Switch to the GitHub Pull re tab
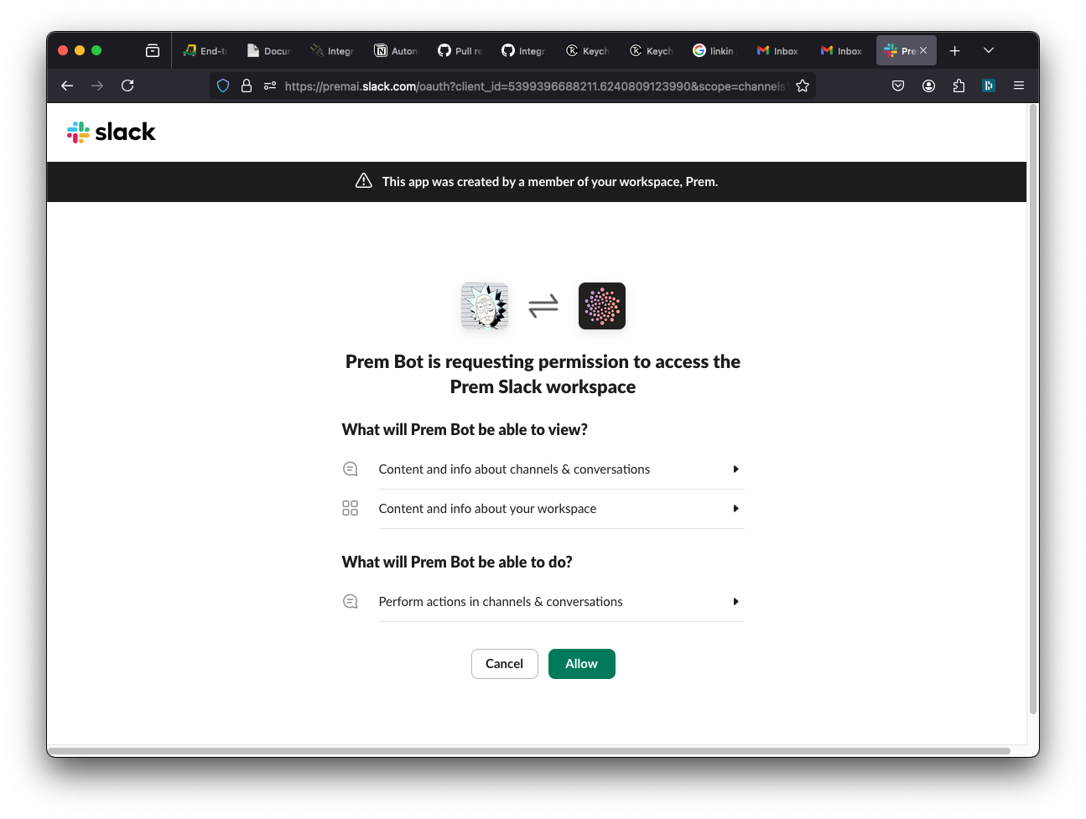Image resolution: width=1086 pixels, height=819 pixels. (461, 50)
